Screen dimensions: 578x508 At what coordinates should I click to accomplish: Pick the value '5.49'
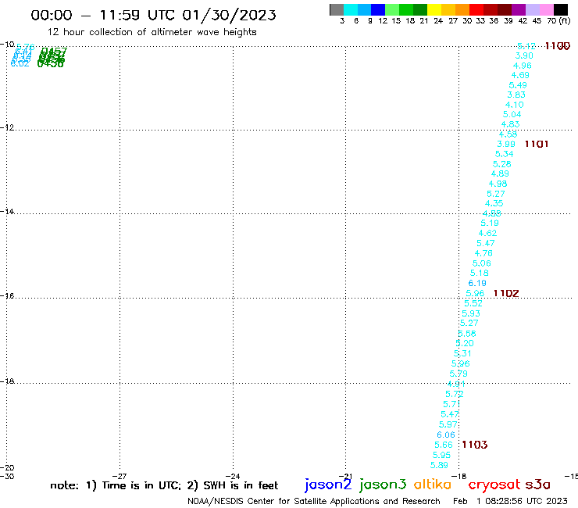(x=518, y=85)
